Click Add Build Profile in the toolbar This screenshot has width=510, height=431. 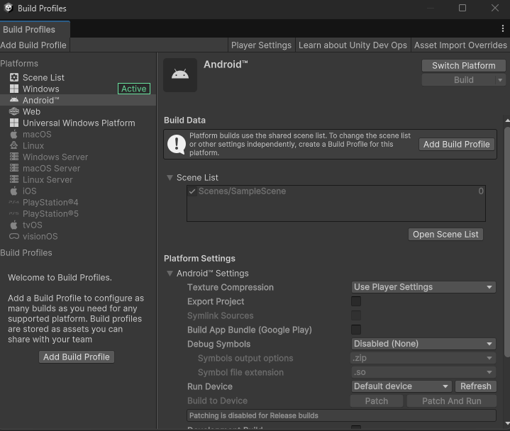pos(33,45)
